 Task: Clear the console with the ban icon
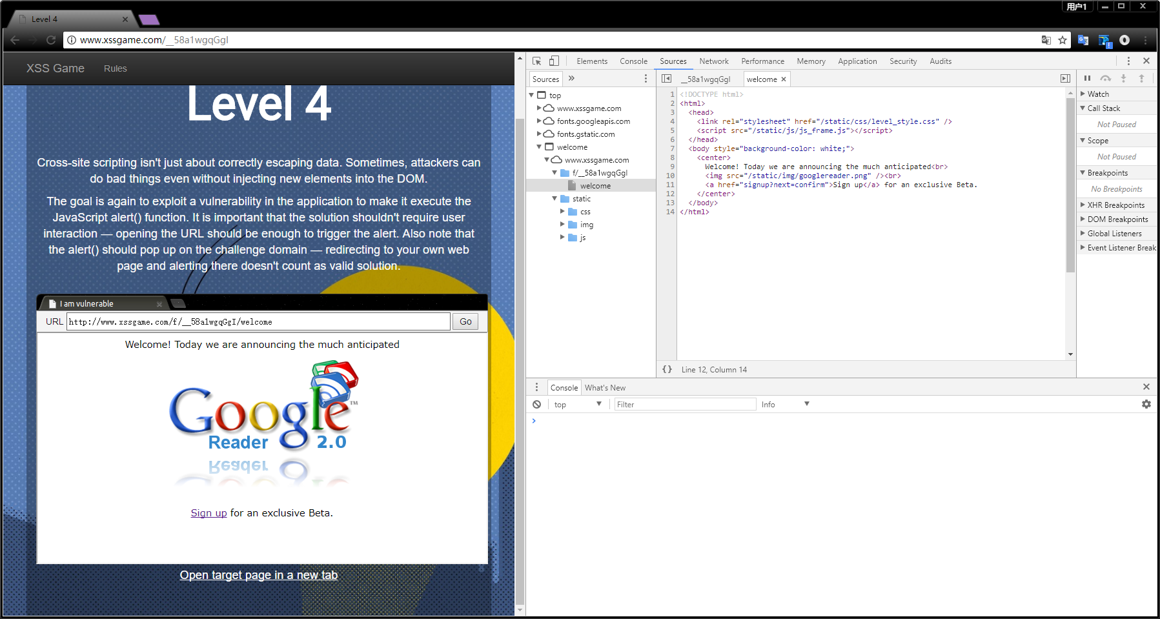(x=536, y=404)
